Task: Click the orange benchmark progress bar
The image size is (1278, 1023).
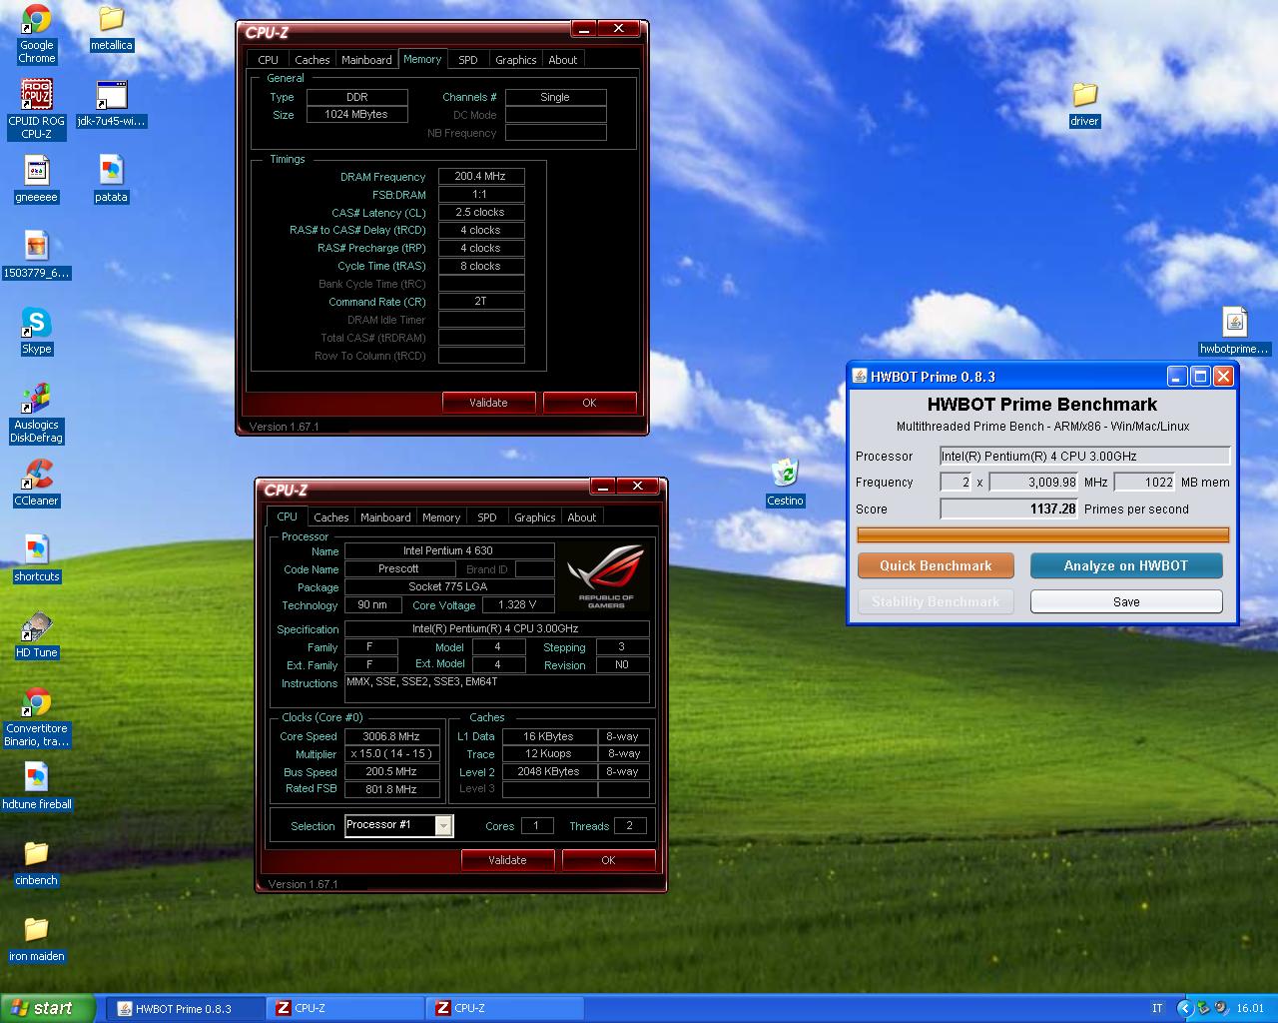Action: [1042, 534]
